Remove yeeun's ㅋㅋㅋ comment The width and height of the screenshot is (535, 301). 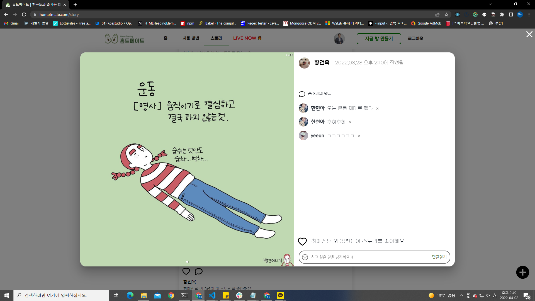click(x=359, y=136)
